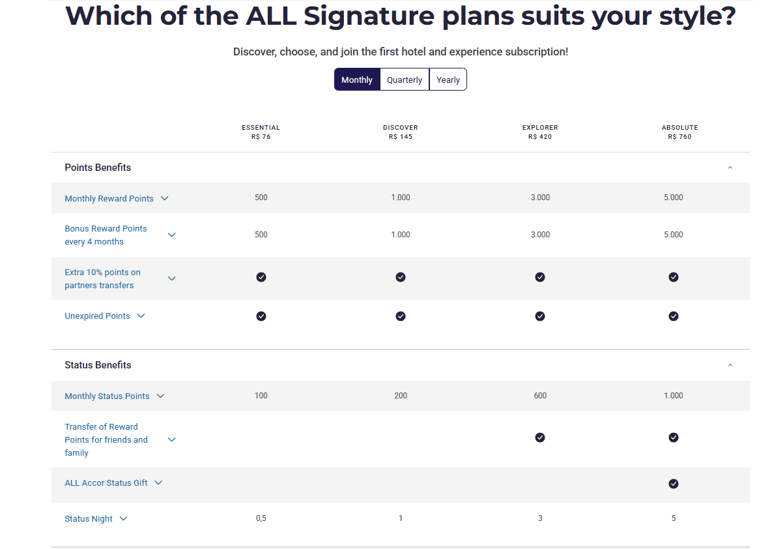The height and width of the screenshot is (549, 772).
Task: Expand Transfer of Reward Points chevron
Action: [171, 439]
